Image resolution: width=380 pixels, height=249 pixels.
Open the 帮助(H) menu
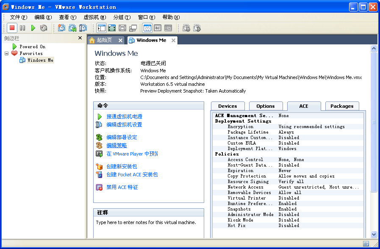171,17
